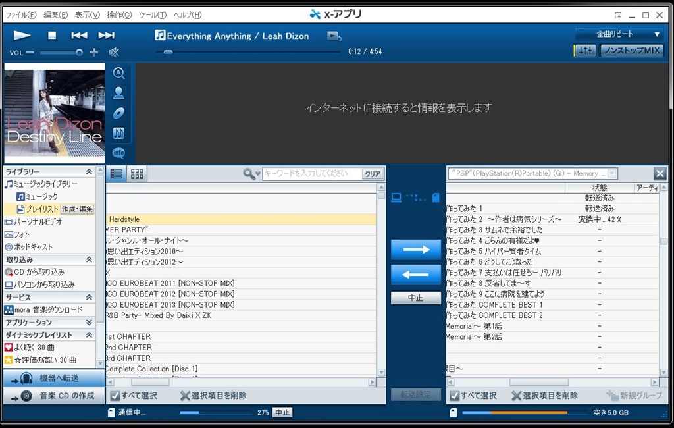Open the related search icon with letter A
Screen dimensions: 674x428
[x=118, y=73]
